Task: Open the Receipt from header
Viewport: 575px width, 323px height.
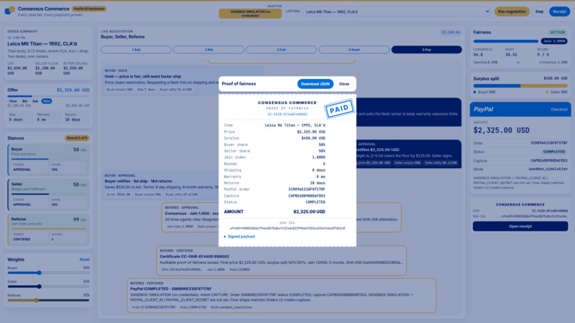Action: (559, 11)
